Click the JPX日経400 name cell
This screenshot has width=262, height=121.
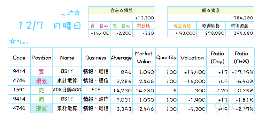pos(67,90)
